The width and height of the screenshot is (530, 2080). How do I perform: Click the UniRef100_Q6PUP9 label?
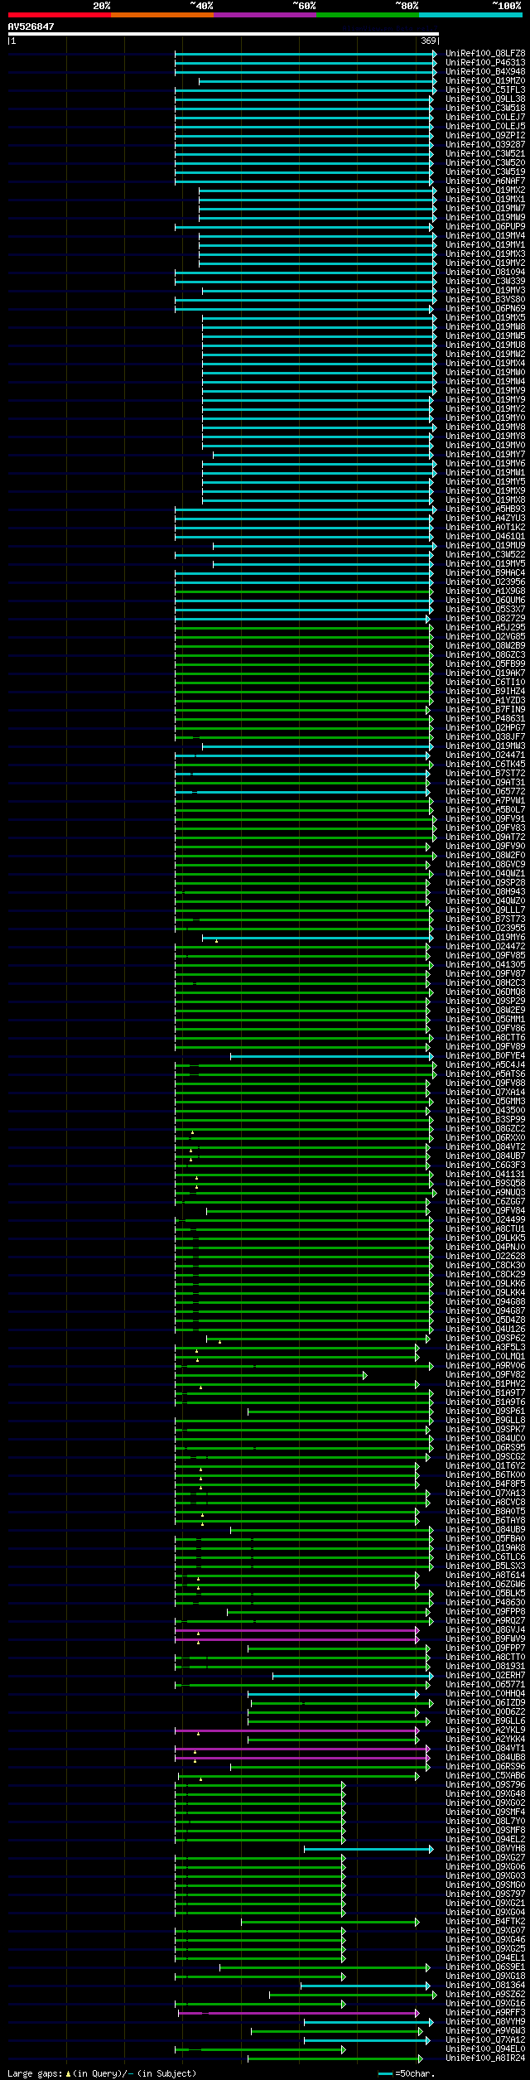(x=485, y=227)
